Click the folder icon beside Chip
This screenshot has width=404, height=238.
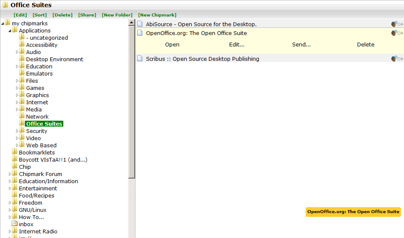tap(15, 166)
